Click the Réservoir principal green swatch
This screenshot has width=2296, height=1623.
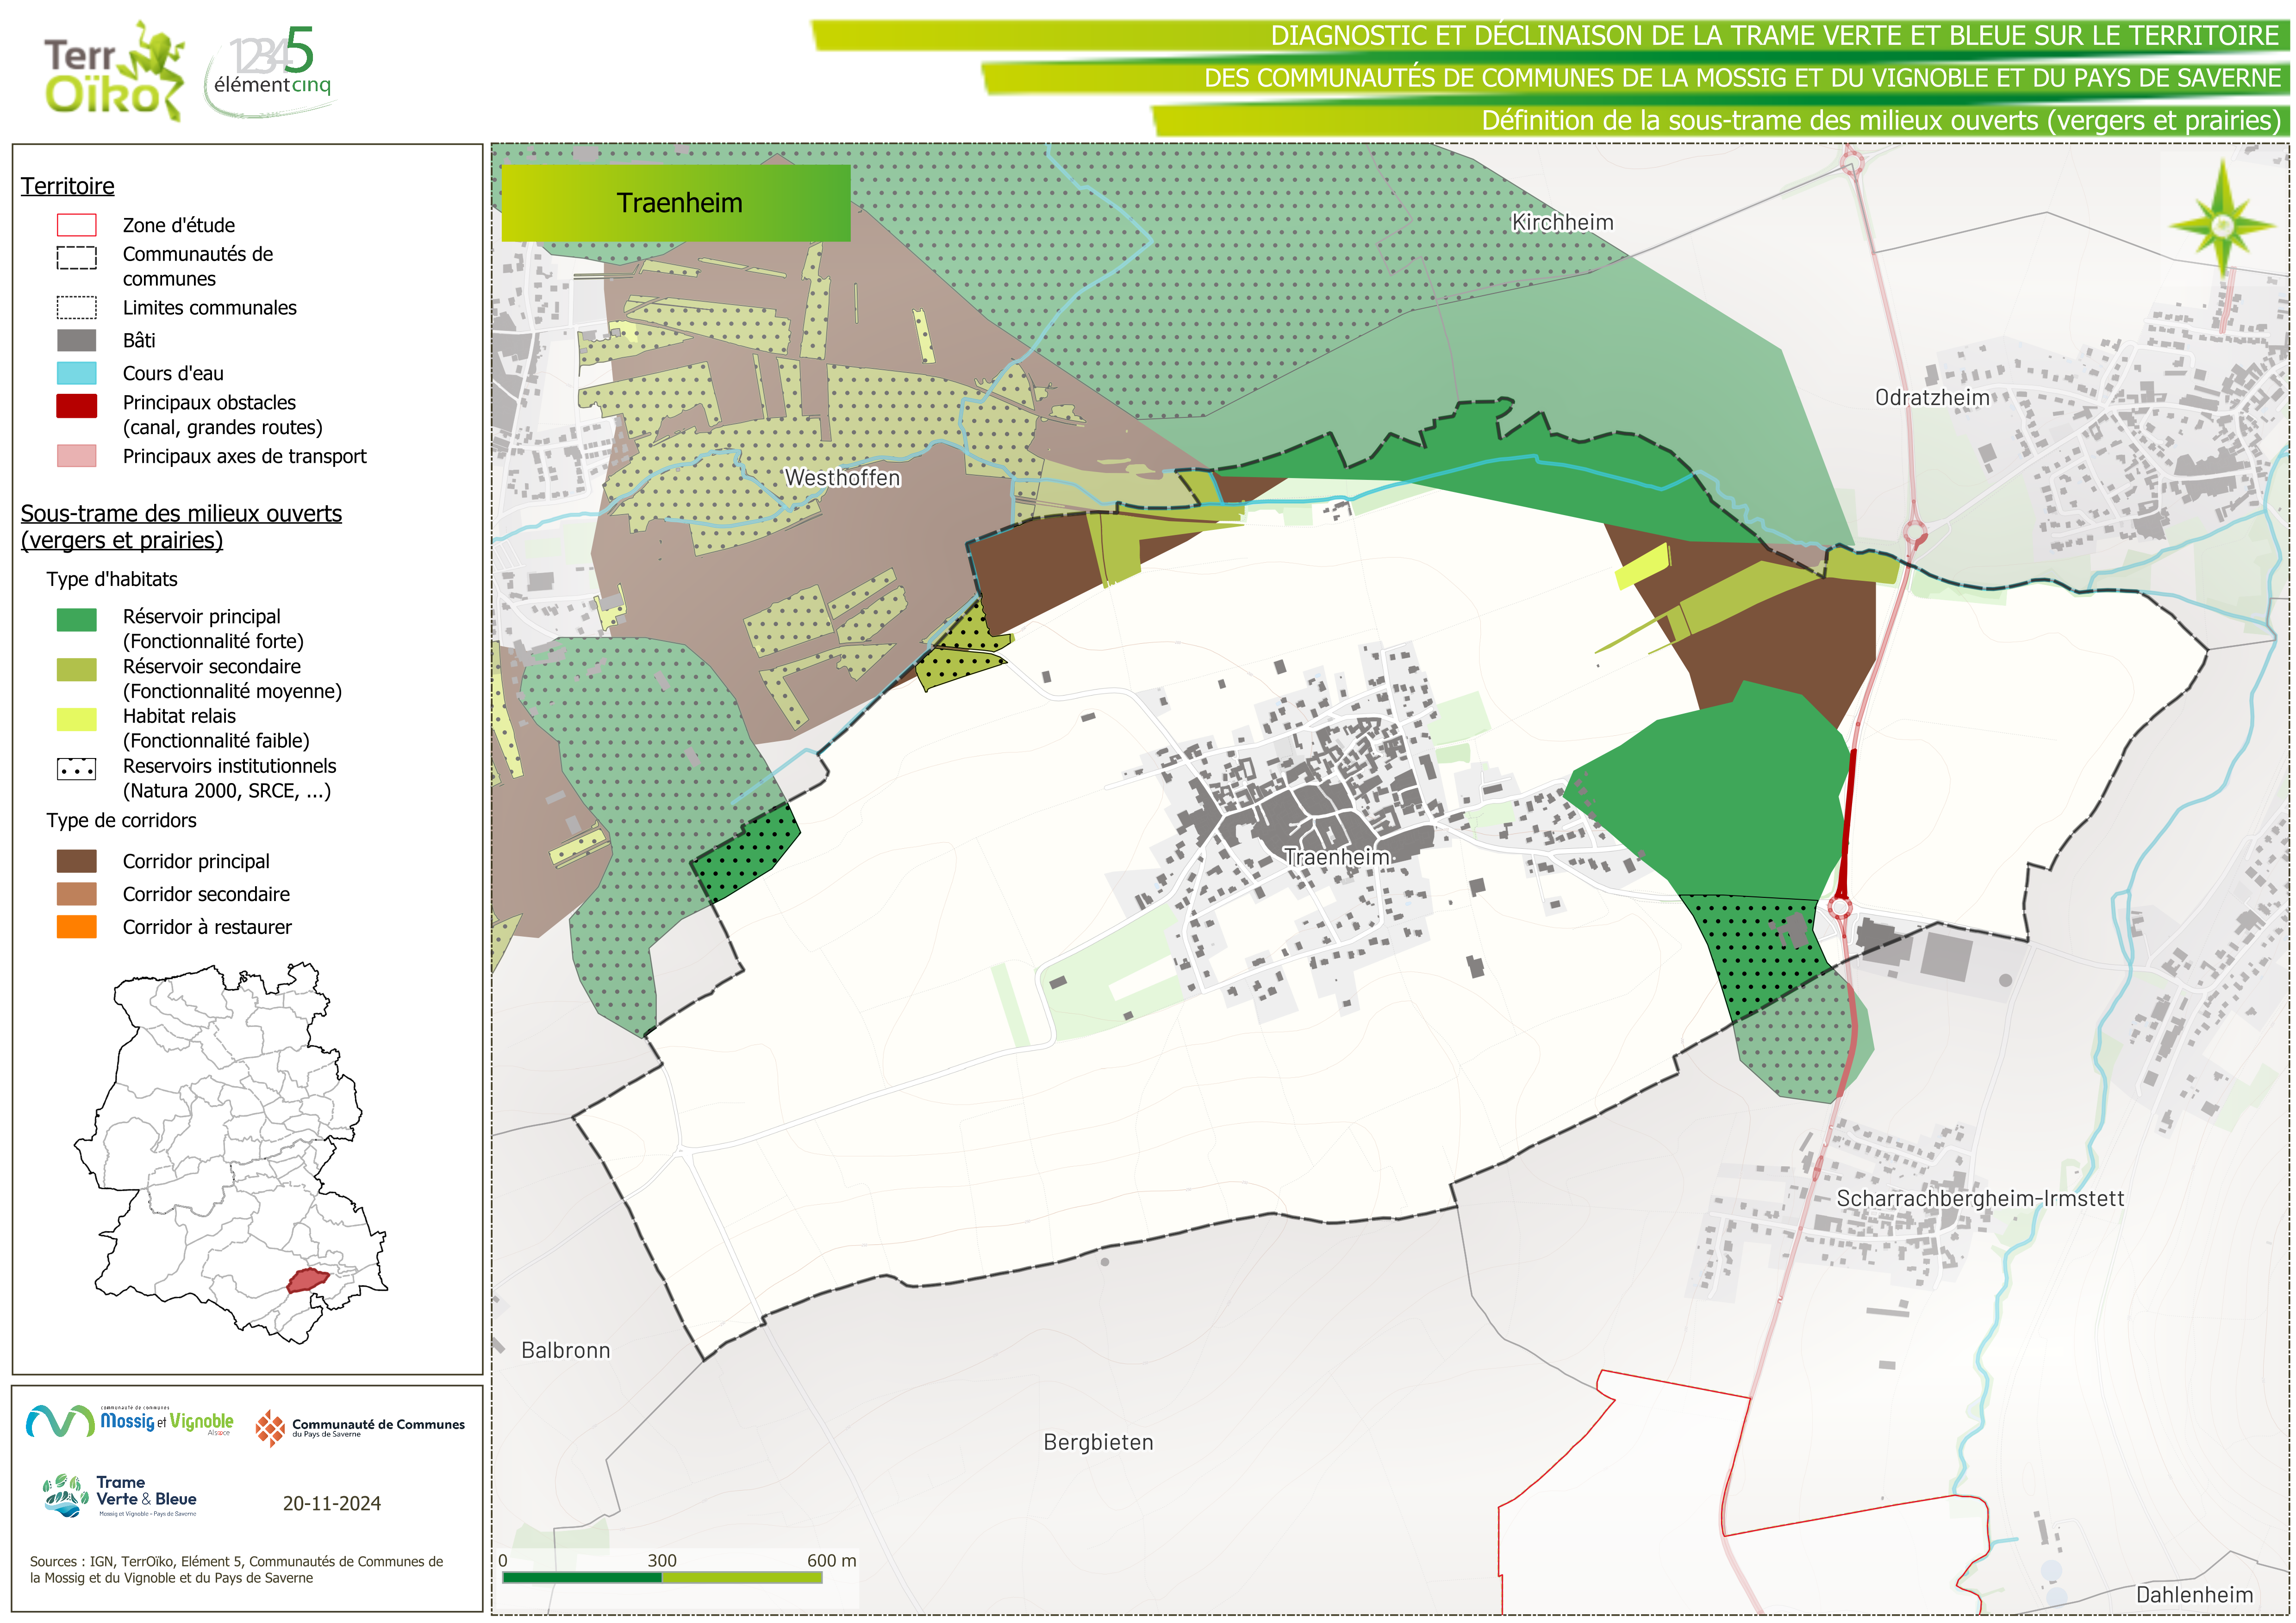coord(77,620)
